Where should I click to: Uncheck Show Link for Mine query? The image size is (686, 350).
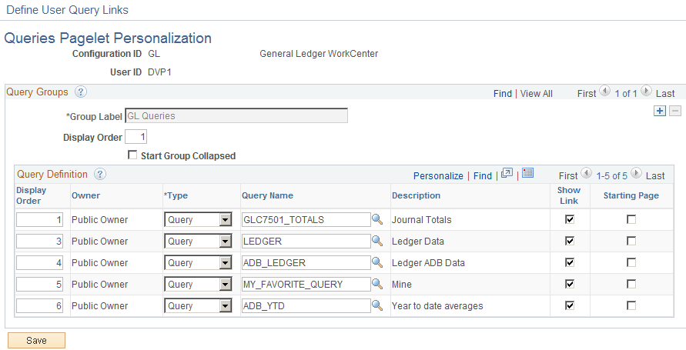[x=570, y=284]
